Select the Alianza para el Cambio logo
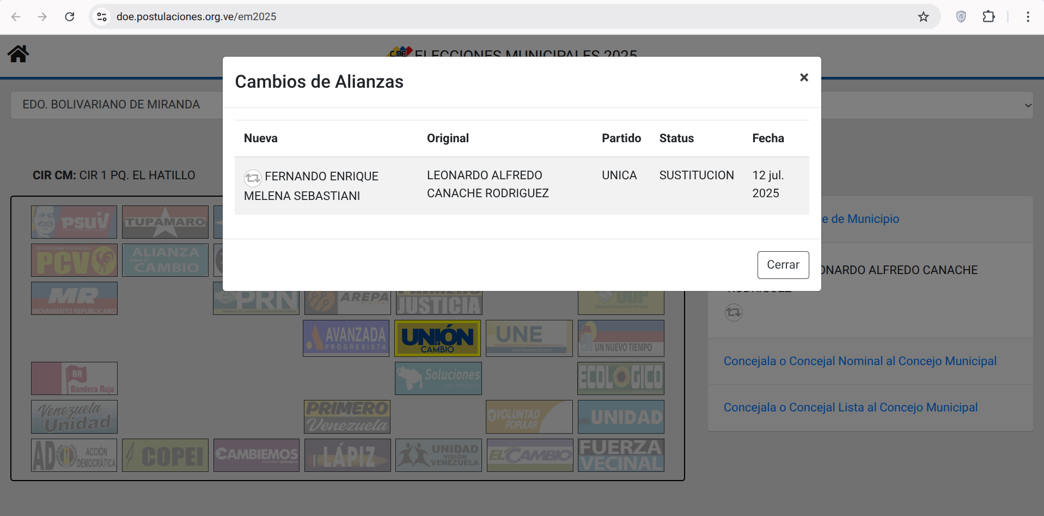Screen dimensions: 1044x516 point(165,260)
